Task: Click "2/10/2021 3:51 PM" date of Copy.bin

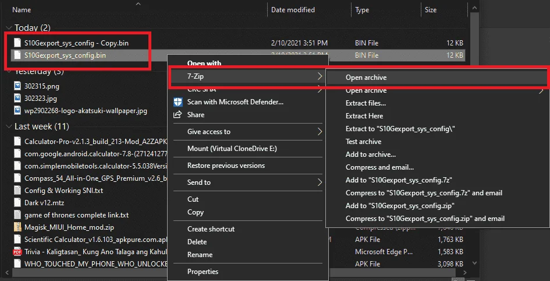Action: (299, 43)
